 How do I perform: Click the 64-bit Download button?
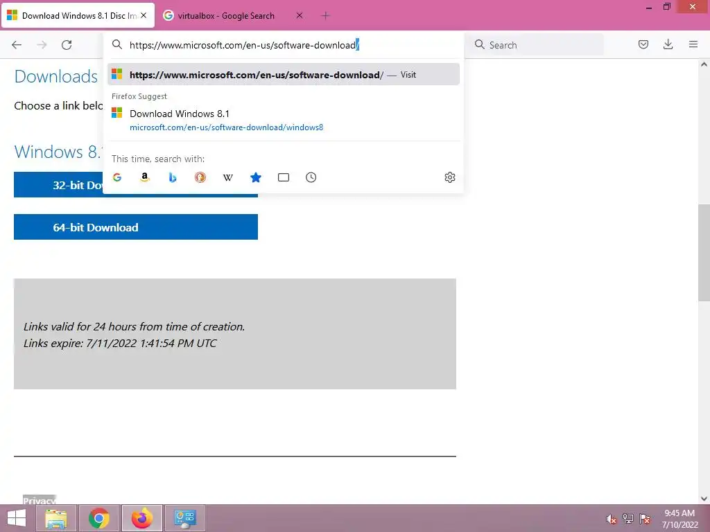tap(136, 227)
